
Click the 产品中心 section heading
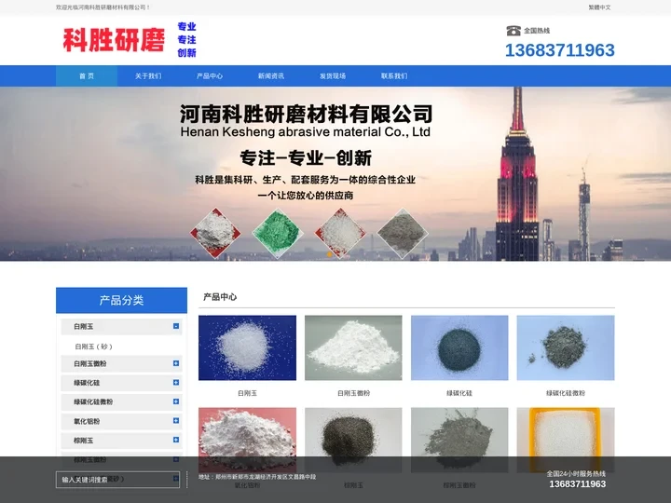click(x=220, y=297)
